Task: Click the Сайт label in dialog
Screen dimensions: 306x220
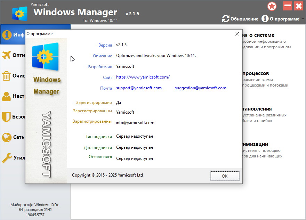Action: pos(107,78)
